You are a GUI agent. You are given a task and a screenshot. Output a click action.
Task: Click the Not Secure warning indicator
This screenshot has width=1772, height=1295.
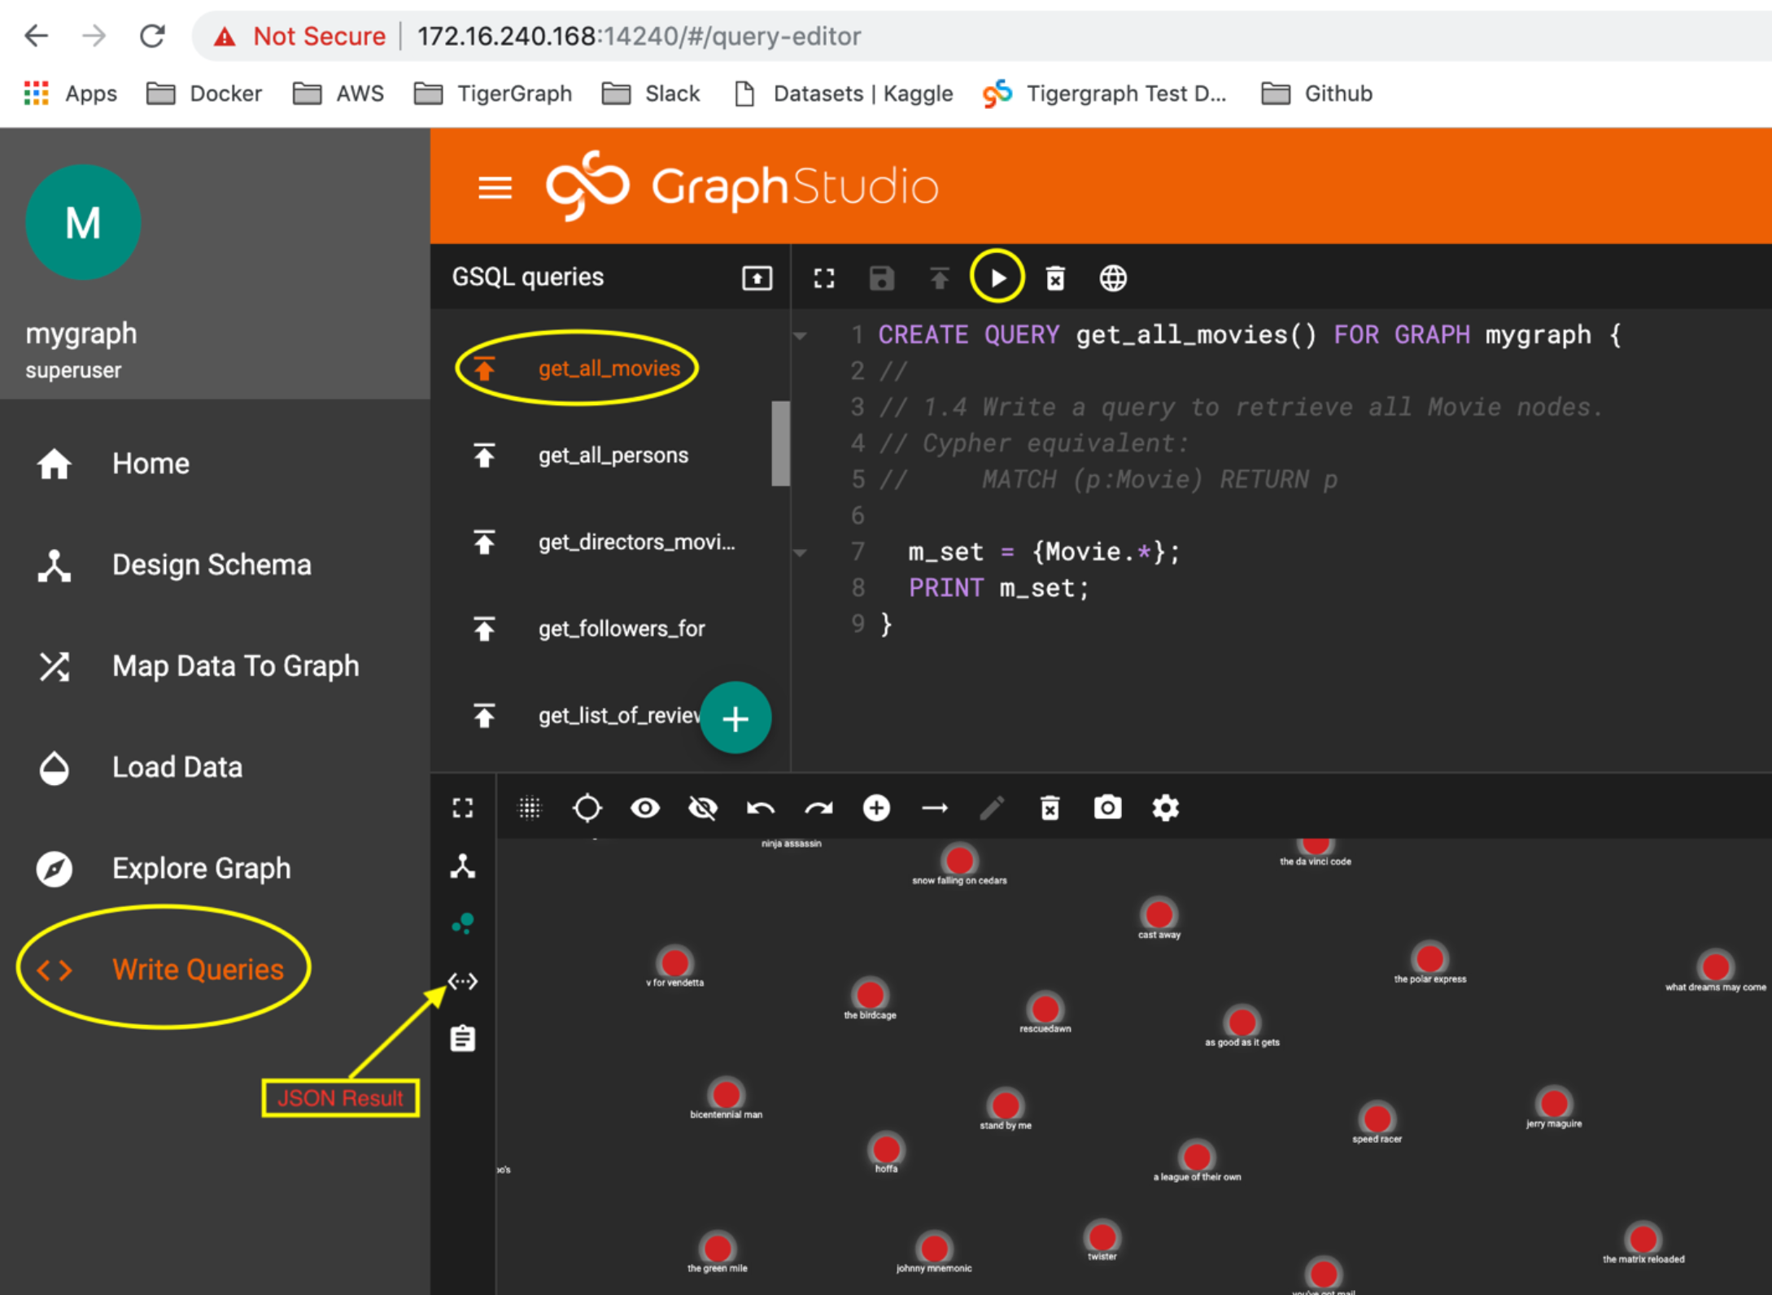[x=299, y=36]
